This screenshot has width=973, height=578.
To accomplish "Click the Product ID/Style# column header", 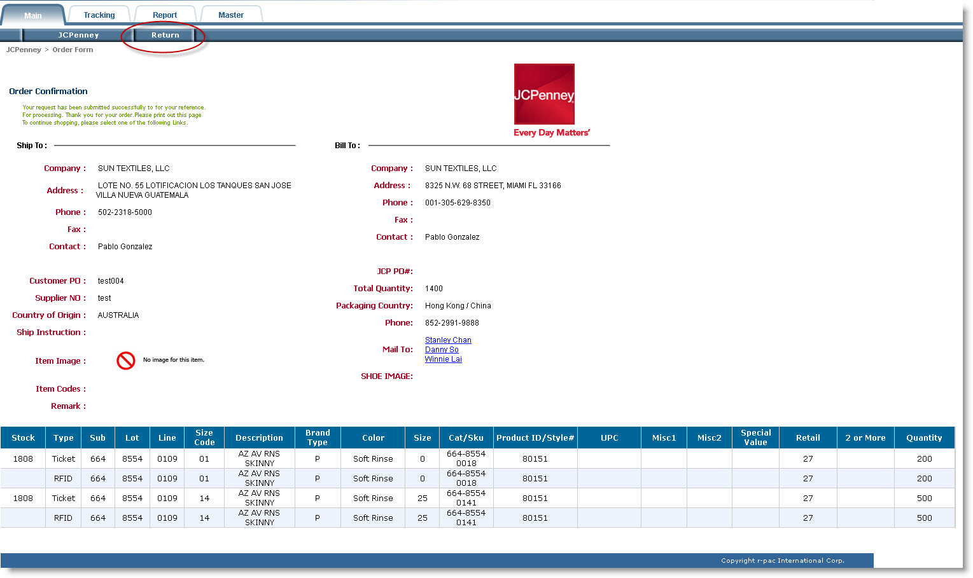I will [535, 437].
